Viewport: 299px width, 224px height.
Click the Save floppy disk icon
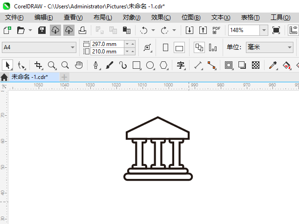coord(42,30)
